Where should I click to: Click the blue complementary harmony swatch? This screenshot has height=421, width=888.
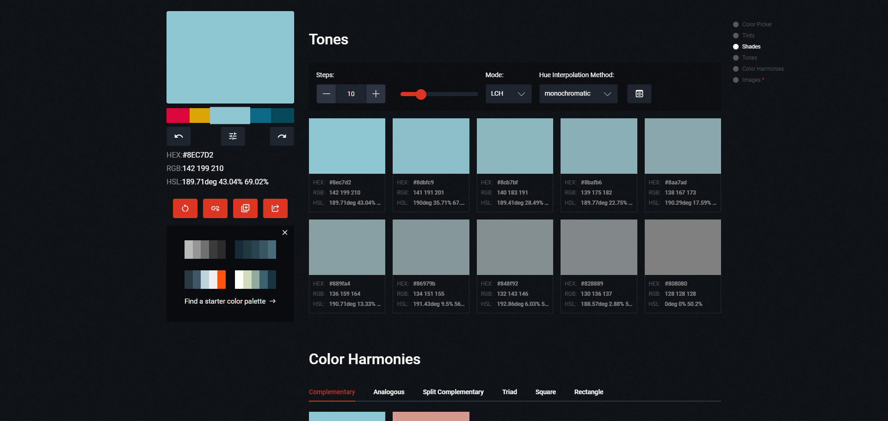coord(347,416)
